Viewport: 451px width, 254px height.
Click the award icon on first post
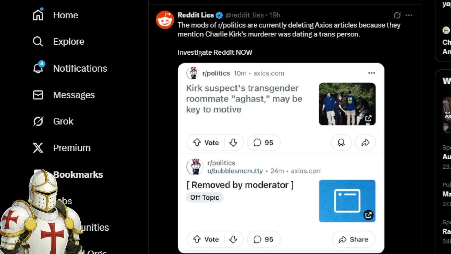click(x=341, y=143)
